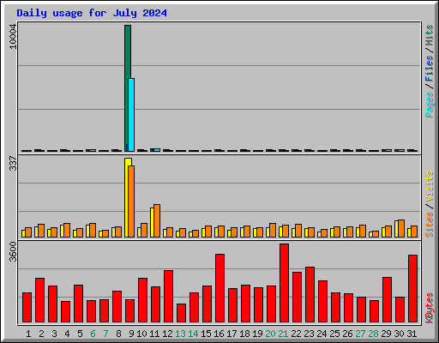The height and width of the screenshot is (343, 439).
Task: Click the orange Sites bar for day 11
Action: pos(157,220)
